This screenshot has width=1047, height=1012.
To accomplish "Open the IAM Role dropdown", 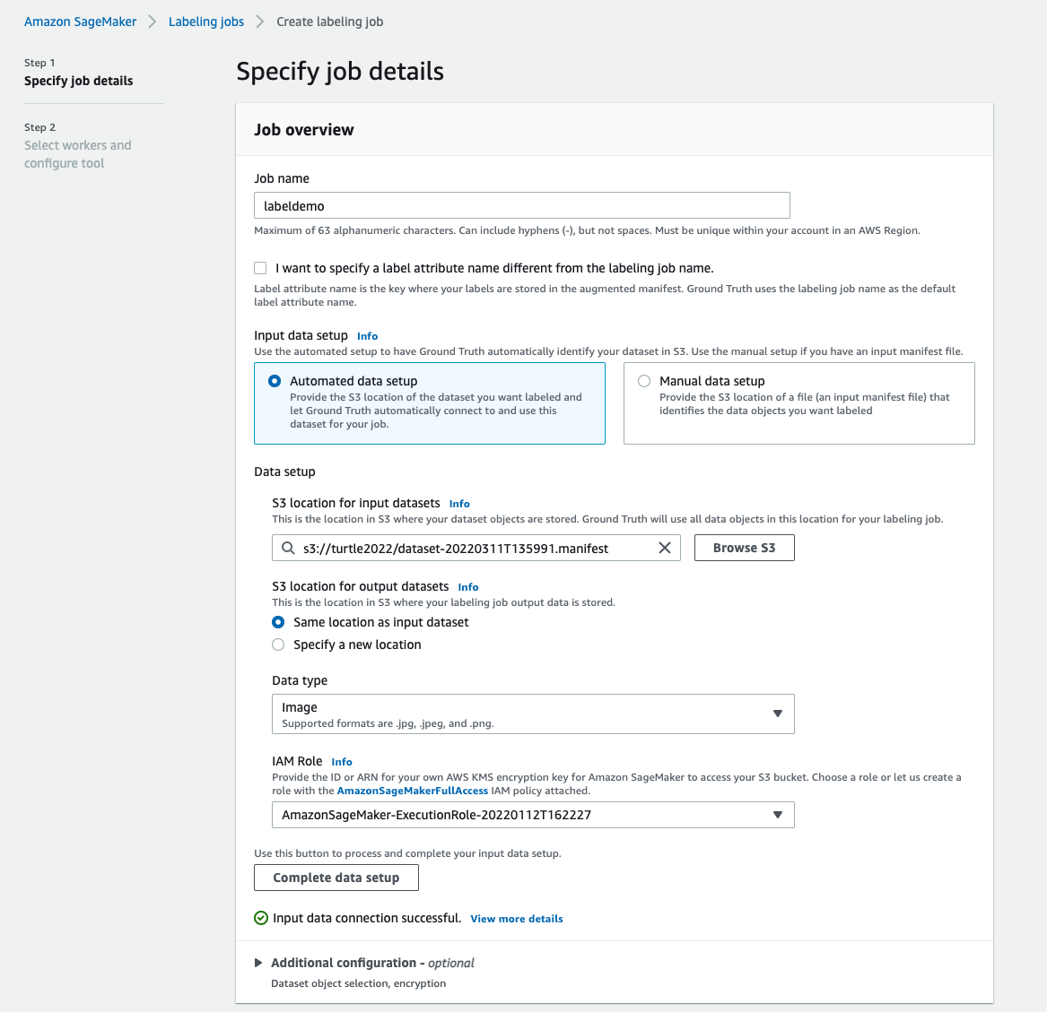I will pos(533,815).
